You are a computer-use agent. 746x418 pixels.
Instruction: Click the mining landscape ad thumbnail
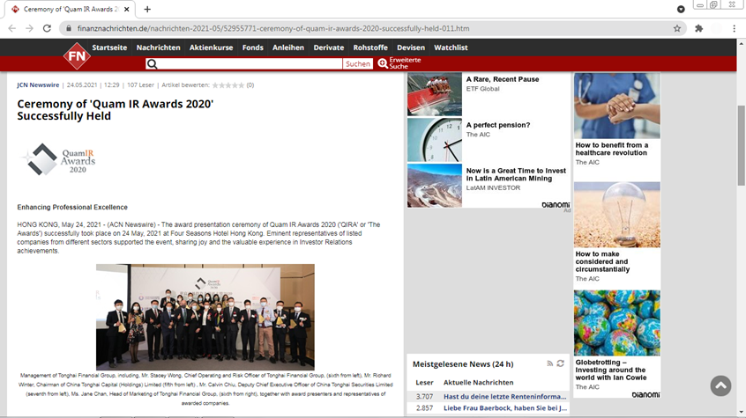(x=435, y=186)
